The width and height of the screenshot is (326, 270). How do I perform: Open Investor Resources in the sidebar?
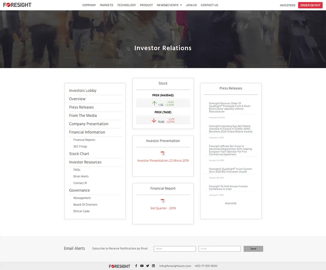point(85,162)
